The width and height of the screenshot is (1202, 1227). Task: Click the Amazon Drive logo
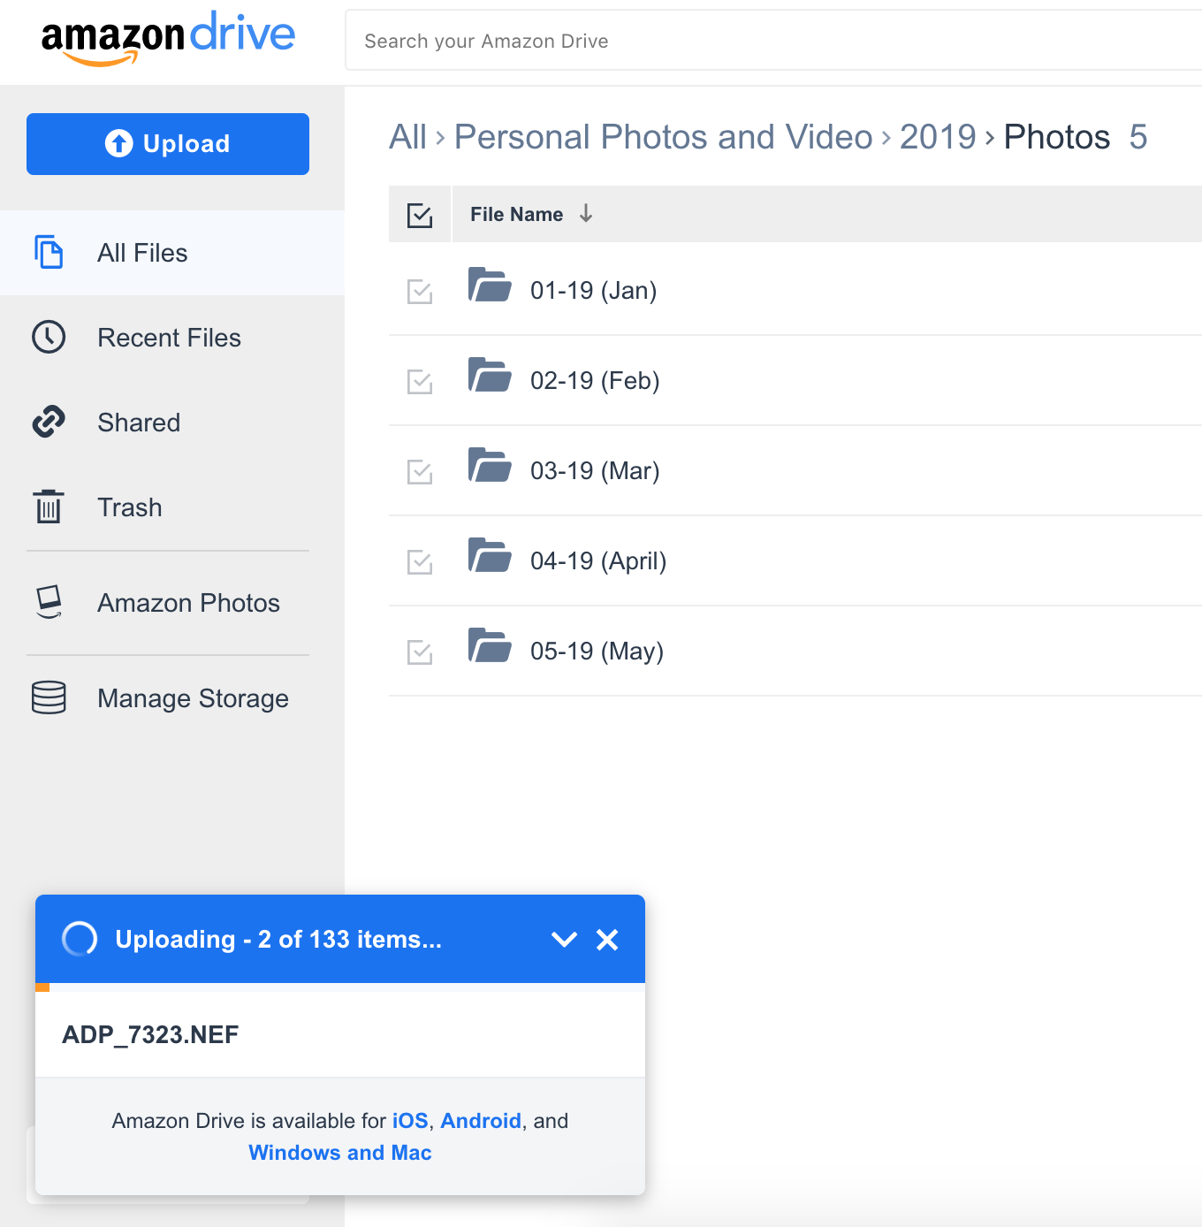pos(168,39)
